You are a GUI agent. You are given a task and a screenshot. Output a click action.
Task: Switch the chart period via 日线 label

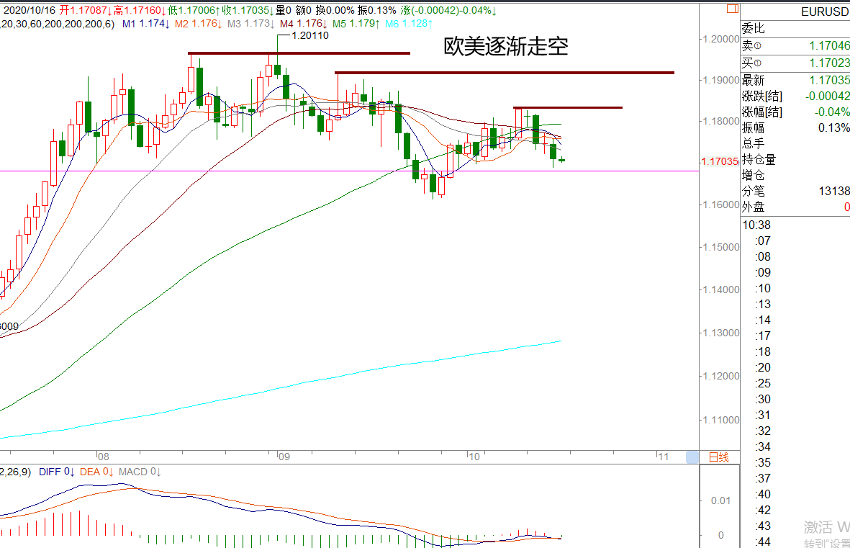719,457
